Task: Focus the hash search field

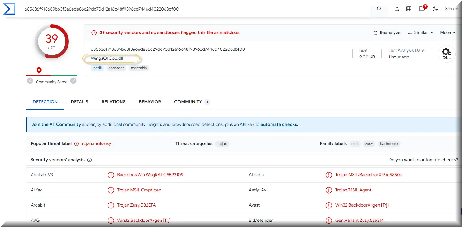Action: pos(195,9)
